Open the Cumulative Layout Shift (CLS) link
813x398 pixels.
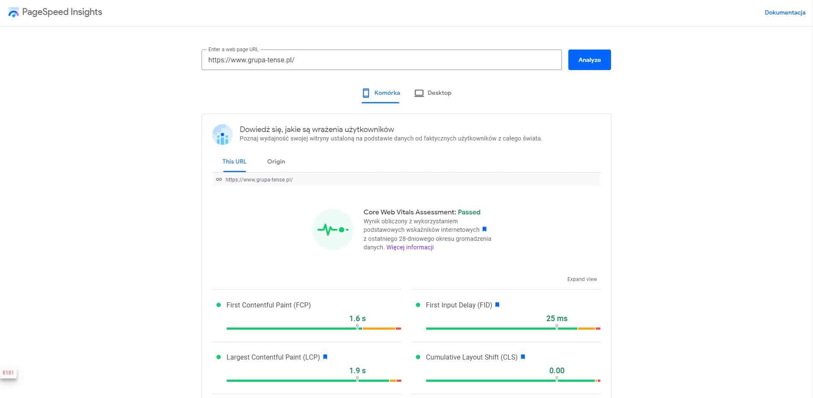471,357
